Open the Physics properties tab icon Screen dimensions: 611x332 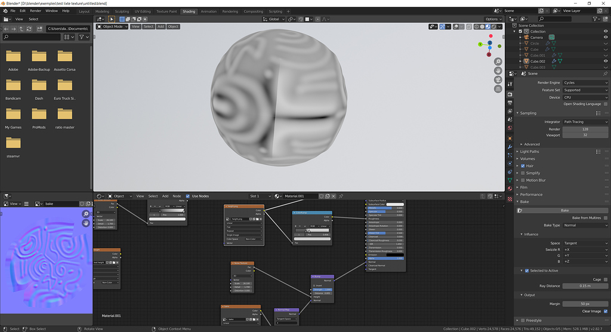pyautogui.click(x=510, y=164)
